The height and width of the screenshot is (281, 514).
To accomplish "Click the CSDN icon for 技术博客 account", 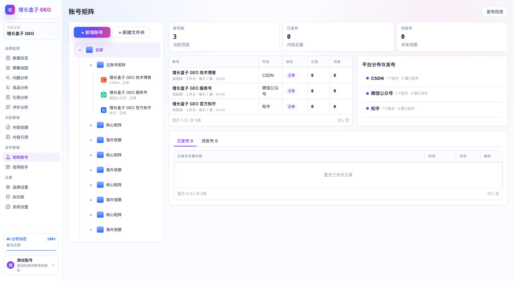I will pos(104,80).
